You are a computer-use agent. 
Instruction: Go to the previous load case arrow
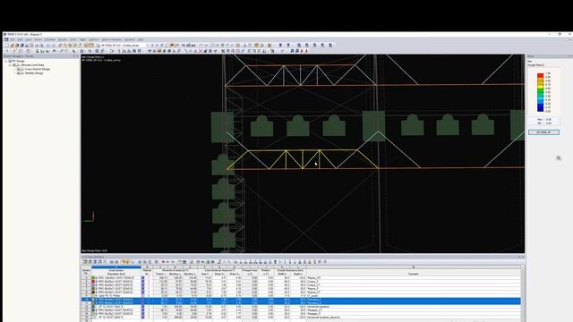pyautogui.click(x=153, y=46)
